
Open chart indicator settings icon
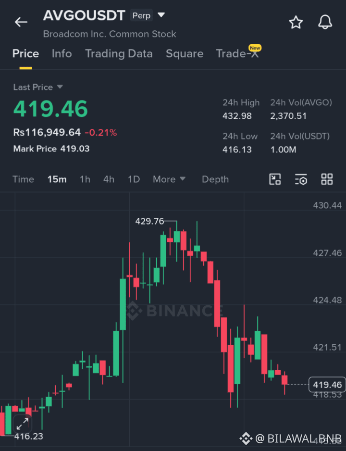pyautogui.click(x=301, y=179)
